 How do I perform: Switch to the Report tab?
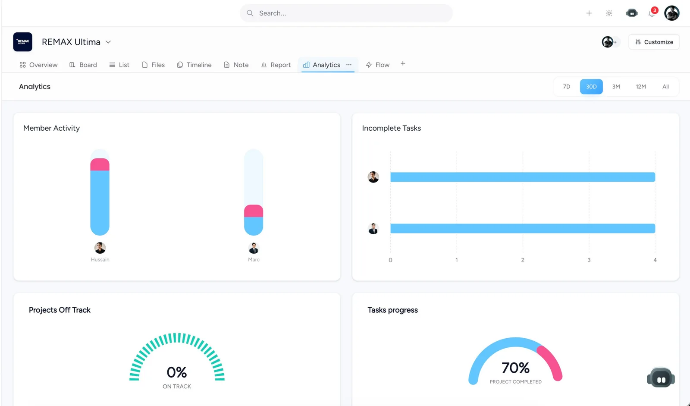tap(276, 65)
